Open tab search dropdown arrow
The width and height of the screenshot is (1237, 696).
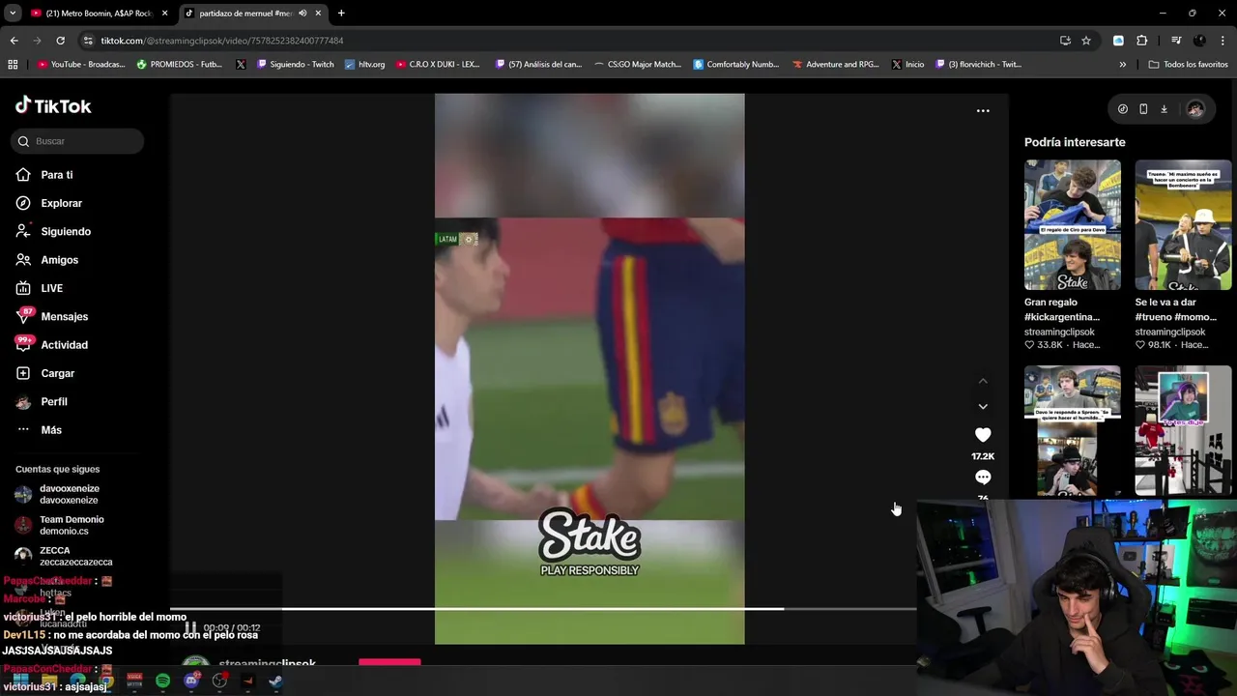(x=13, y=14)
